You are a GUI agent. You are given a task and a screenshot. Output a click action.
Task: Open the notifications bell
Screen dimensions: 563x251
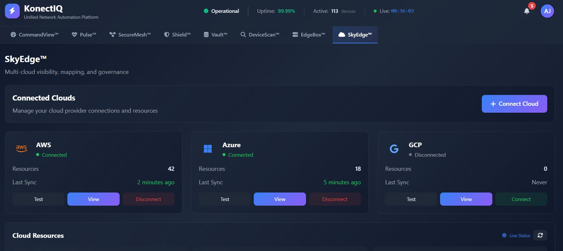pos(527,11)
